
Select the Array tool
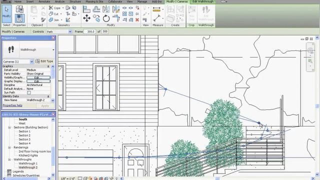[x=124, y=14]
